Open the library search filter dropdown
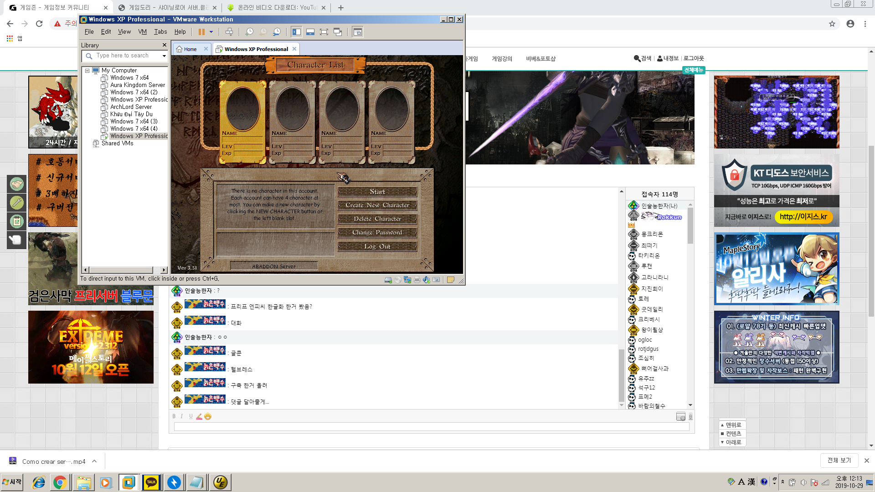 (164, 56)
